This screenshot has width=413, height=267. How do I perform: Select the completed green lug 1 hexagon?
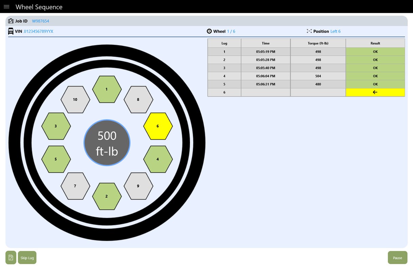[106, 89]
